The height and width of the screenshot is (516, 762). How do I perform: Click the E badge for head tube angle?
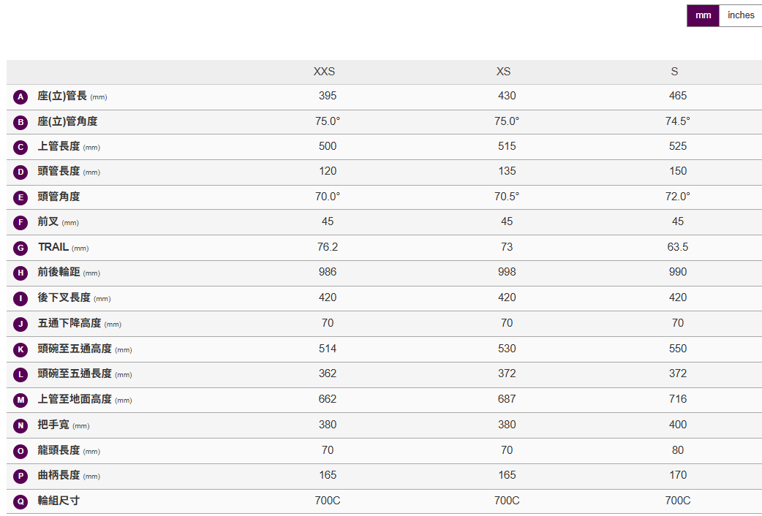[20, 197]
